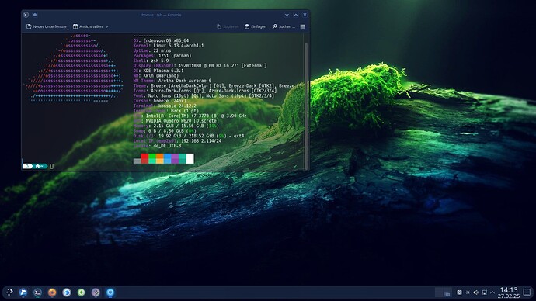Click the Show Desktop button in panel

(x=527, y=292)
